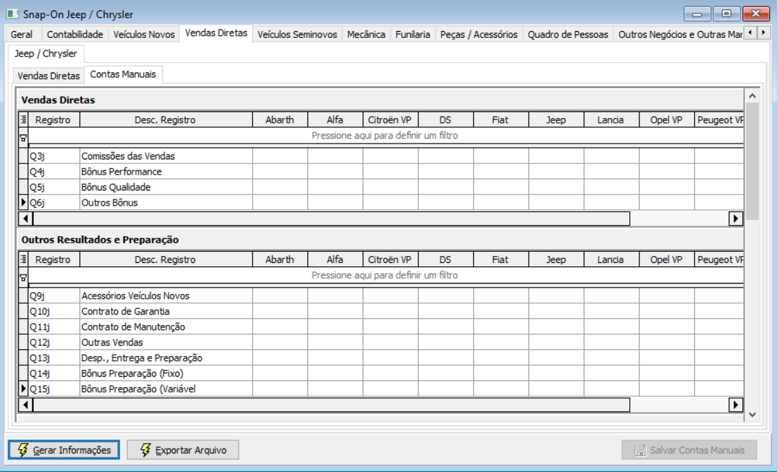Click filter funnel icon in Vendas Diretas grid
The height and width of the screenshot is (472, 777).
pyautogui.click(x=23, y=138)
